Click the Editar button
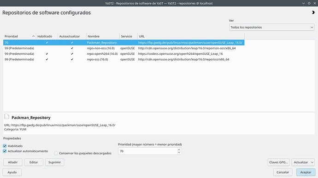The width and height of the screenshot is (318, 178). 34,162
